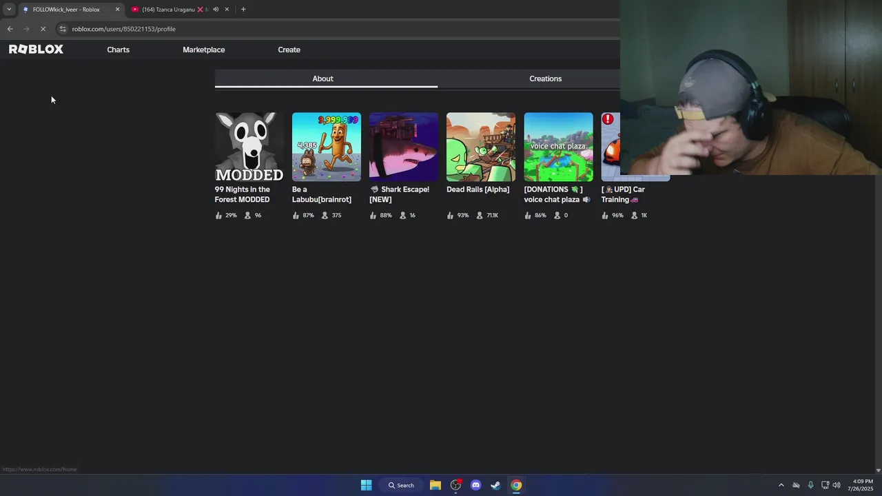This screenshot has height=496, width=882.
Task: Open the Windows Start menu
Action: (x=367, y=485)
